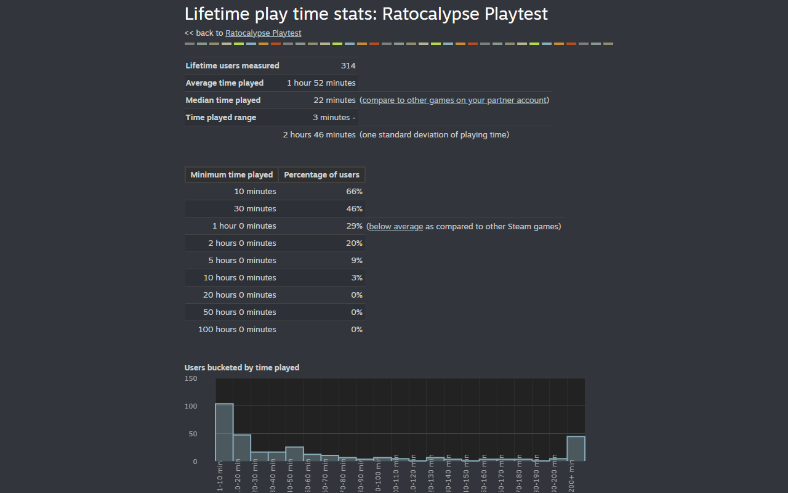Click the 200+ min bar in the chart

576,449
